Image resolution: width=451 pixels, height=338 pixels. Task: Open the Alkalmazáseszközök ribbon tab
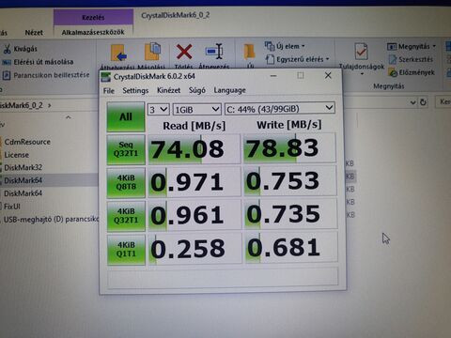coord(93,32)
